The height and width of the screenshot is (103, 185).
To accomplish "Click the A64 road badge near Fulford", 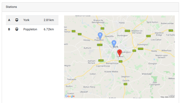I will (x=121, y=61).
